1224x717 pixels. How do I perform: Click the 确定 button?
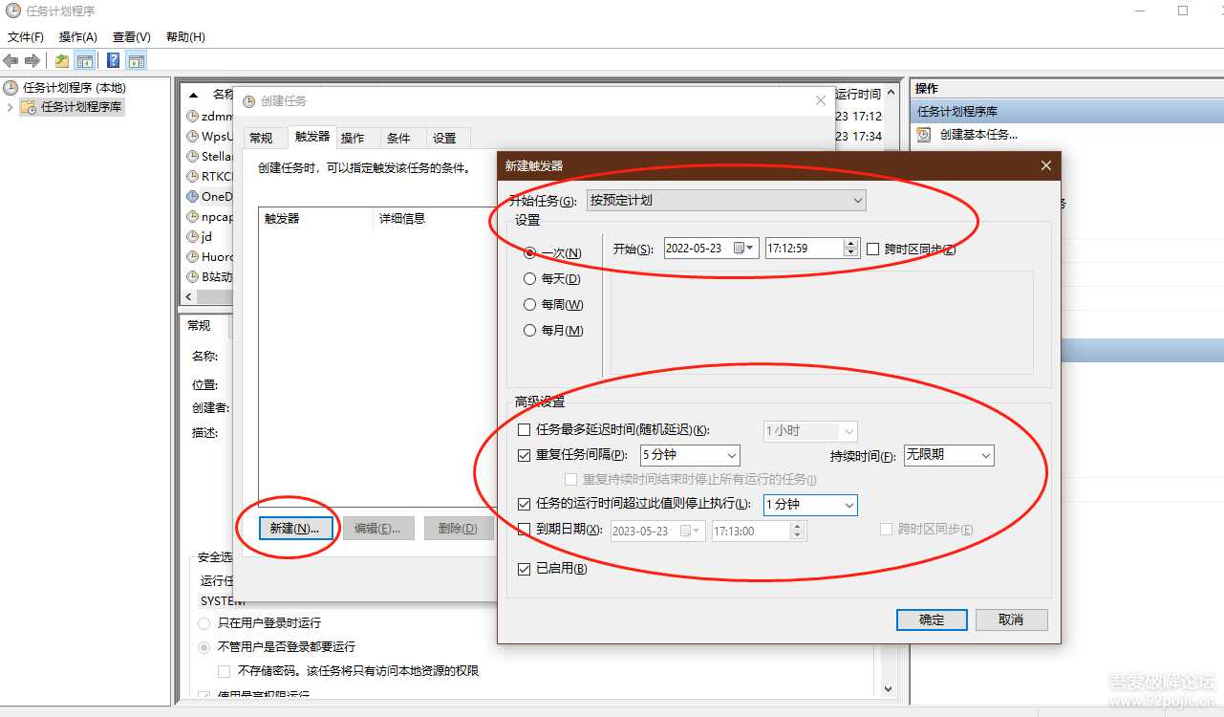[x=931, y=619]
